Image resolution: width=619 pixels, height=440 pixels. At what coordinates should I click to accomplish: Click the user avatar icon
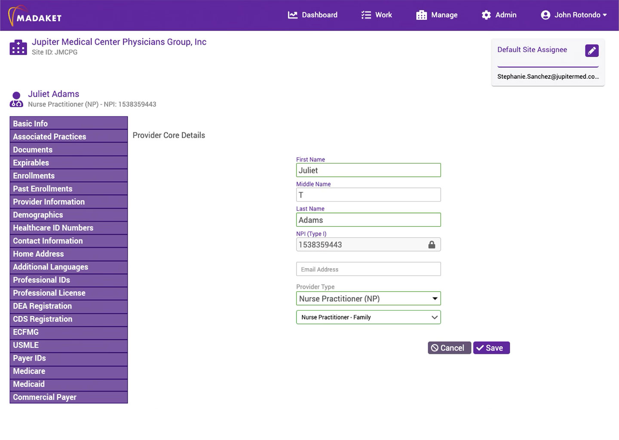point(545,15)
